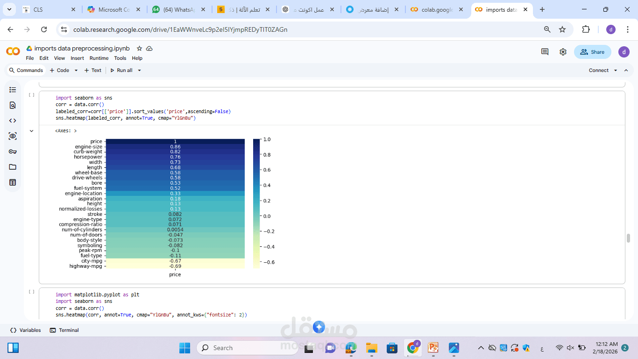Open the Commands search button
This screenshot has height=359, width=638.
pos(26,71)
